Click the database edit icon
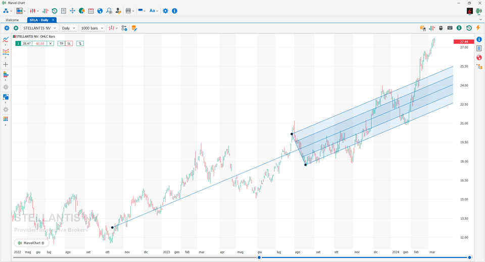 point(134,28)
